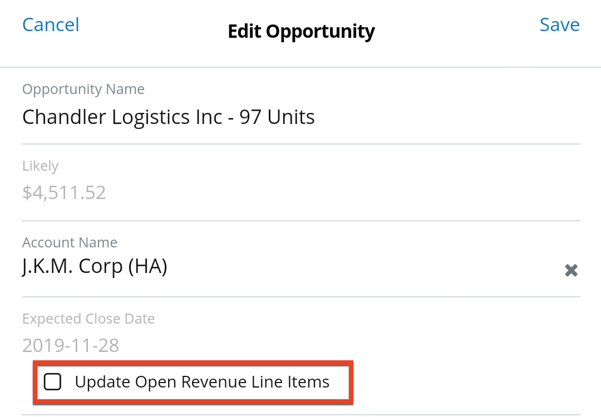601x417 pixels.
Task: Click the $4,511.52 Likely amount
Action: (64, 193)
